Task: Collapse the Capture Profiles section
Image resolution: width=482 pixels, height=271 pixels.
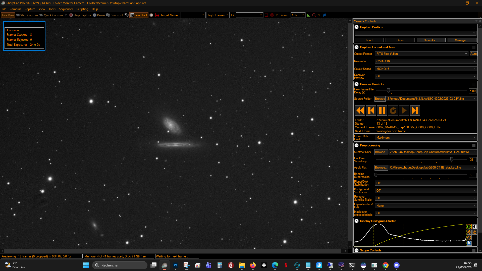Action: [x=357, y=27]
